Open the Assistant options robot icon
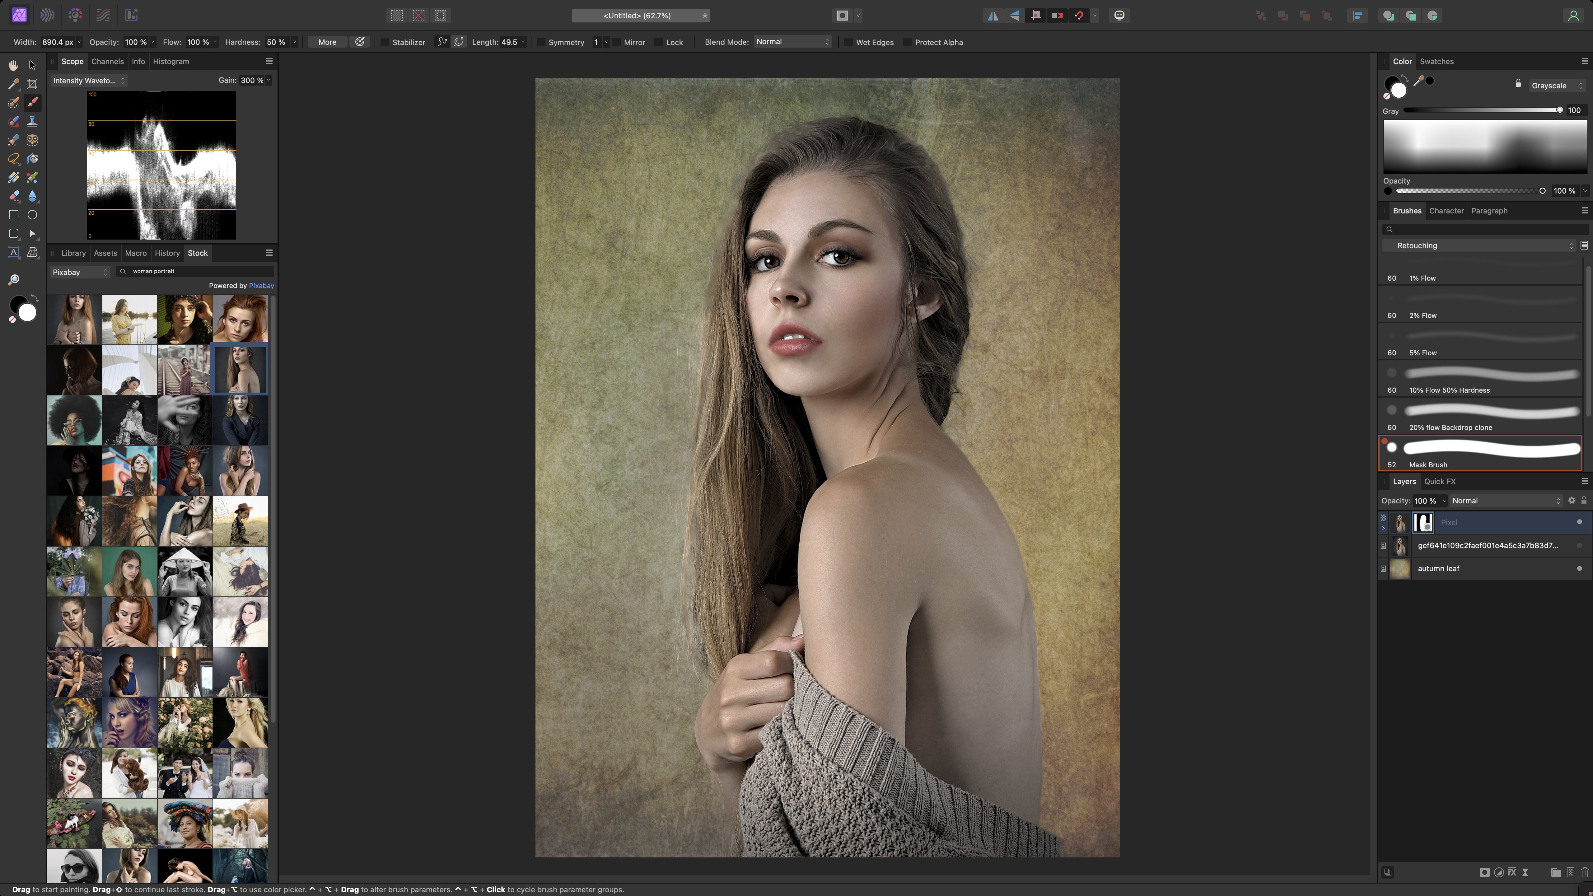Viewport: 1593px width, 896px height. [1119, 16]
